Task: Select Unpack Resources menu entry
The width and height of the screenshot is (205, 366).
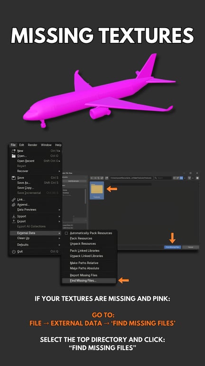Action: 89,244
